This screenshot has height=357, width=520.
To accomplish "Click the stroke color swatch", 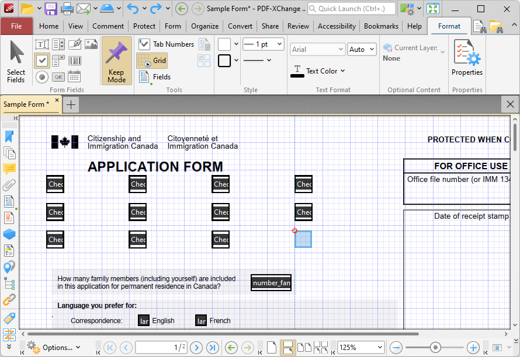I will 224,61.
